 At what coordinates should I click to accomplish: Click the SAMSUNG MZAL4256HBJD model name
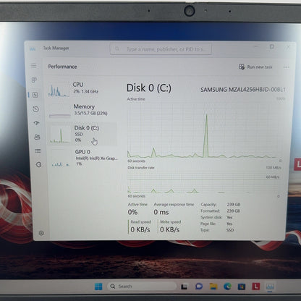coord(243,90)
